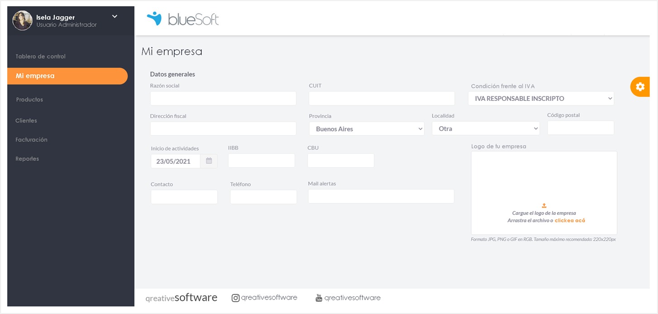Open the YouTube qreativesoftware link

(348, 298)
